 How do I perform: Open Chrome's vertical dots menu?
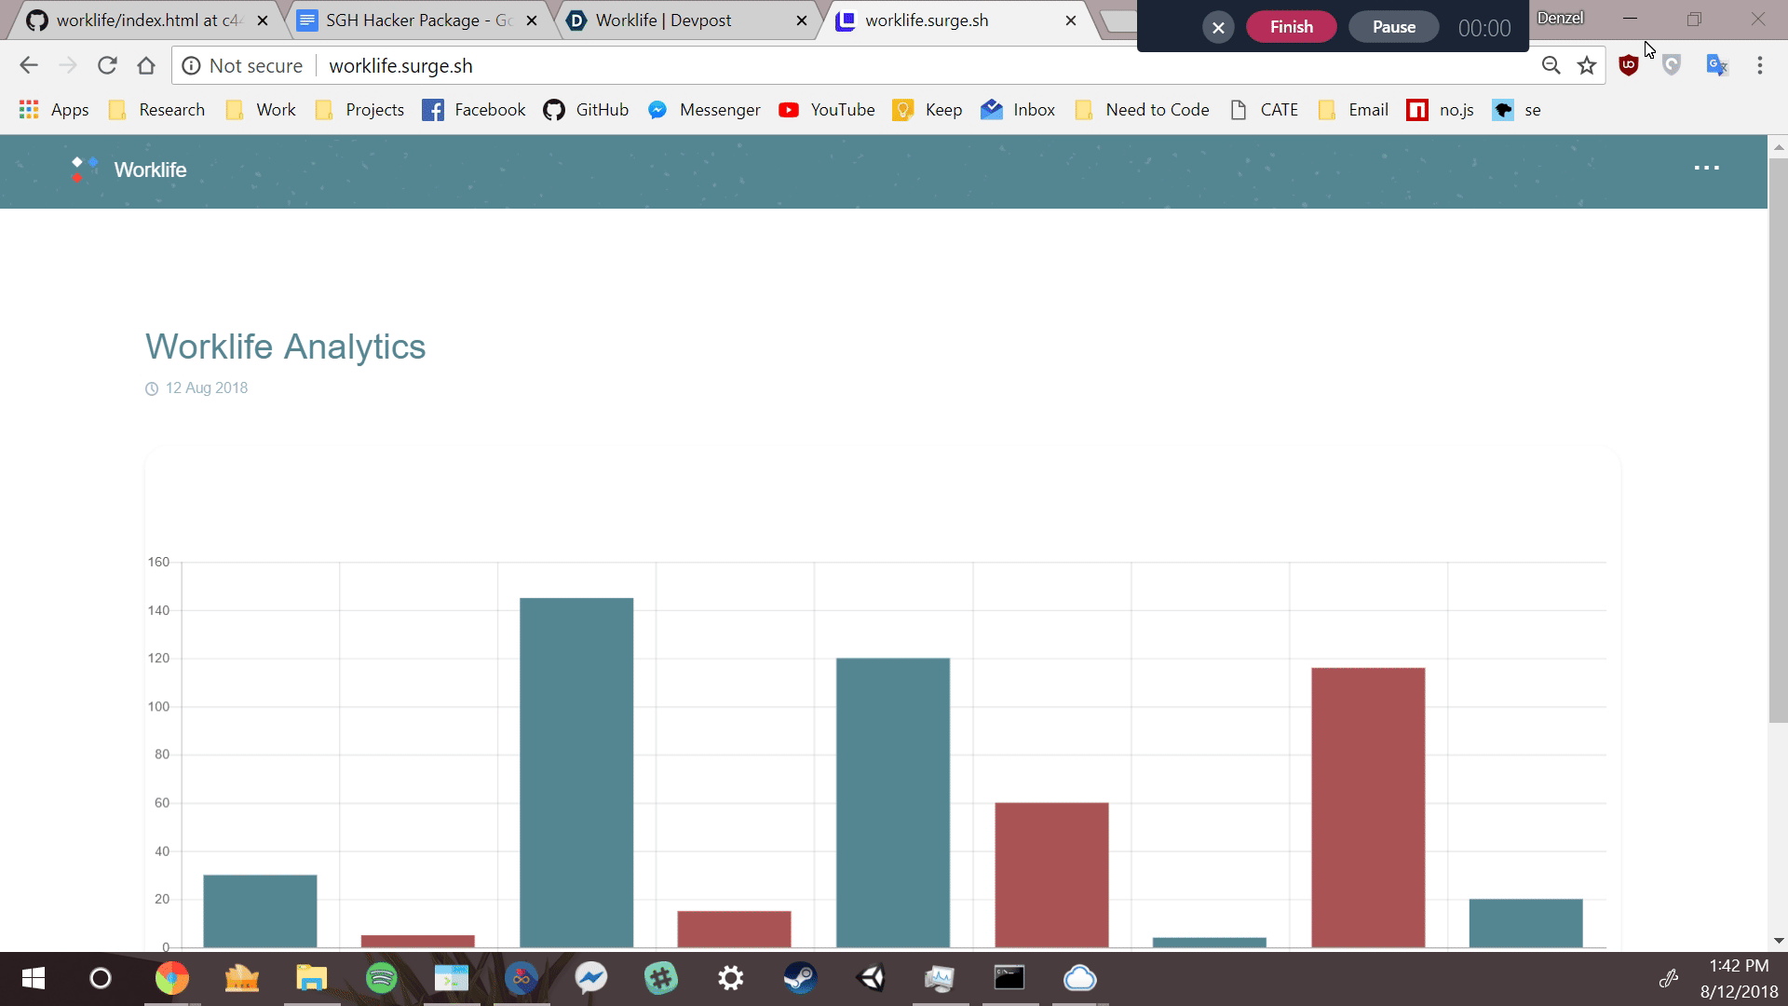click(1759, 65)
